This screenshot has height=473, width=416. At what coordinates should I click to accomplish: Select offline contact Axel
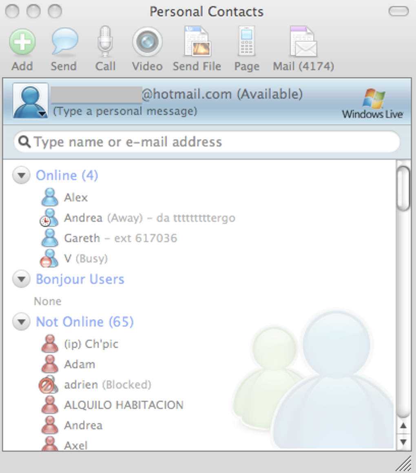tap(76, 445)
